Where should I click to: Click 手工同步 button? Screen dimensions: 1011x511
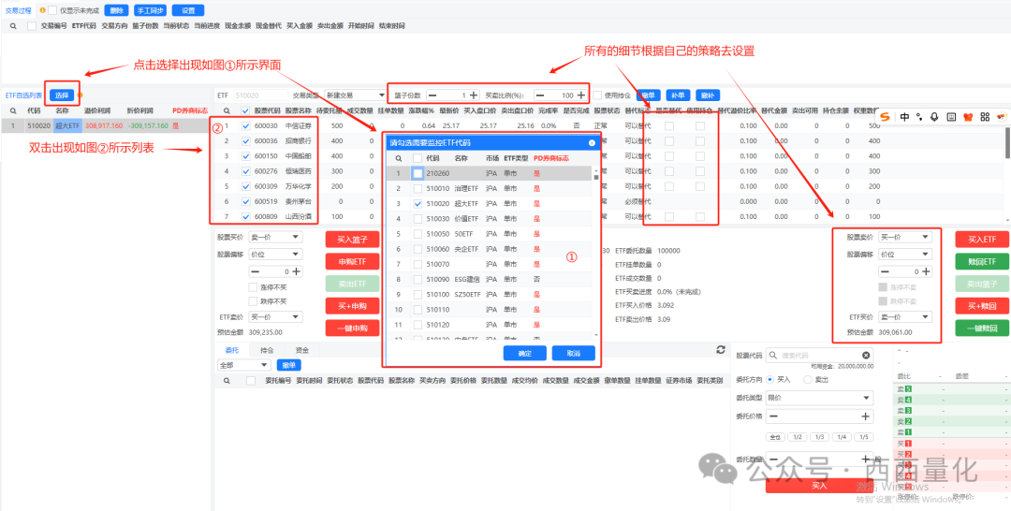click(151, 10)
